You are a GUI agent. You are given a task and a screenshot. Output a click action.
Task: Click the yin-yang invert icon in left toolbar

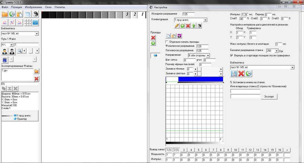36,14
